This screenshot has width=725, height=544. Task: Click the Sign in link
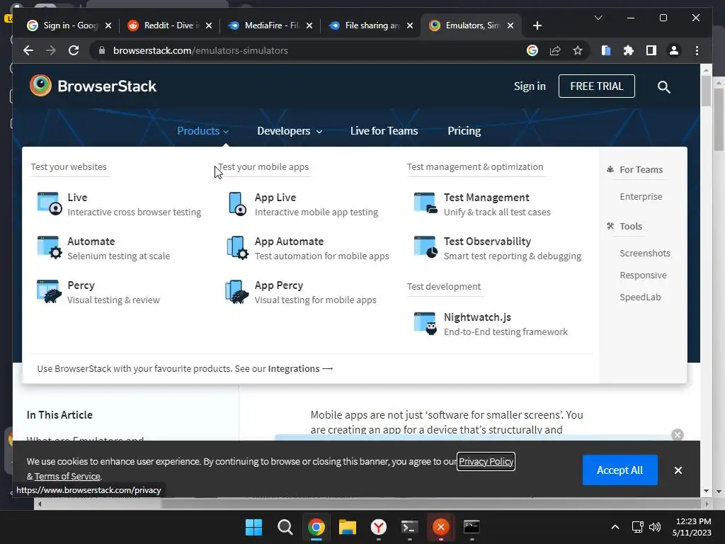[530, 86]
